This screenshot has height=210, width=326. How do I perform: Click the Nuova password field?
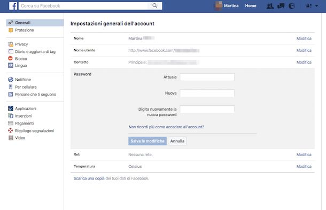[207, 93]
